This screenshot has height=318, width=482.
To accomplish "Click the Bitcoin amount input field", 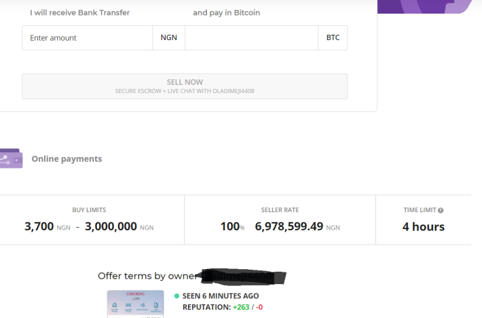I will (x=251, y=37).
